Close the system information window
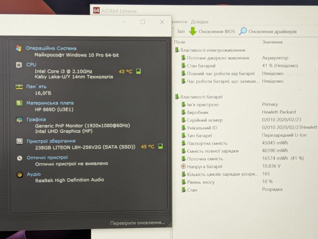The image size is (318, 239). coord(162,22)
